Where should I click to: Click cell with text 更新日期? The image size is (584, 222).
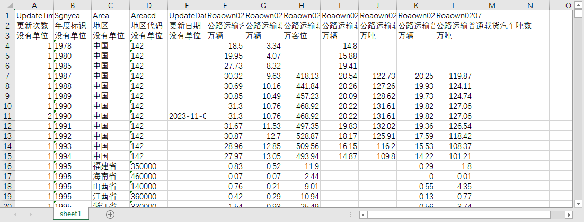187,26
